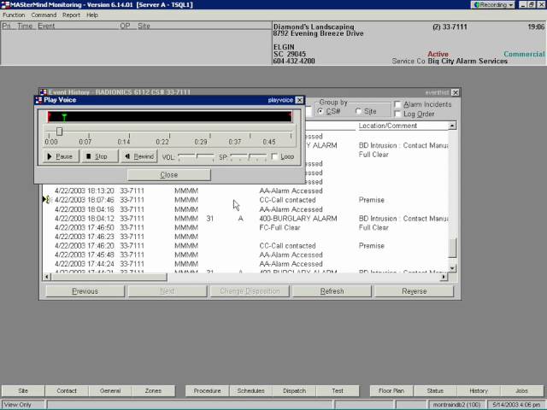
Task: Click the montraindb2 (100) status bar entry
Action: [x=456, y=405]
